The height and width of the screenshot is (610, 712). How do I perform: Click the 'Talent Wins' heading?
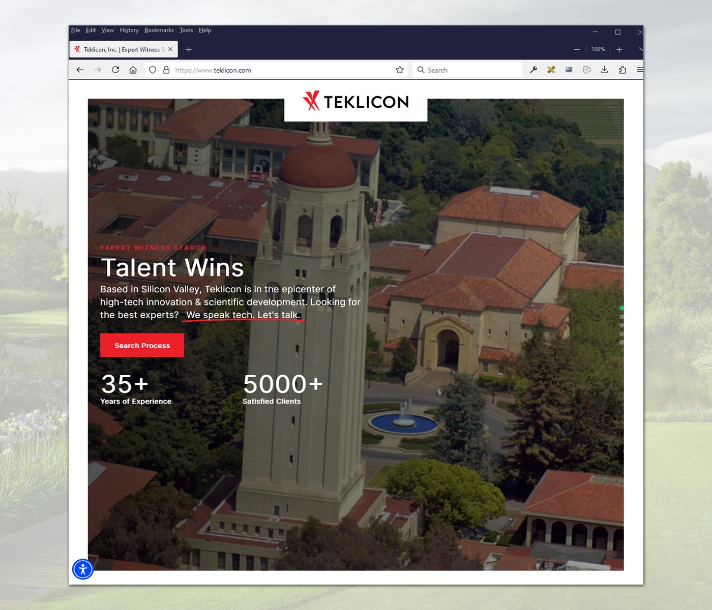click(172, 268)
